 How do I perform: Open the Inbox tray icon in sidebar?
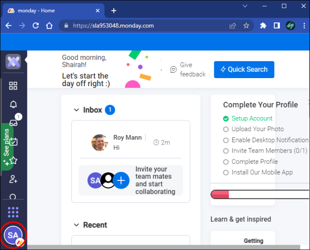click(13, 123)
